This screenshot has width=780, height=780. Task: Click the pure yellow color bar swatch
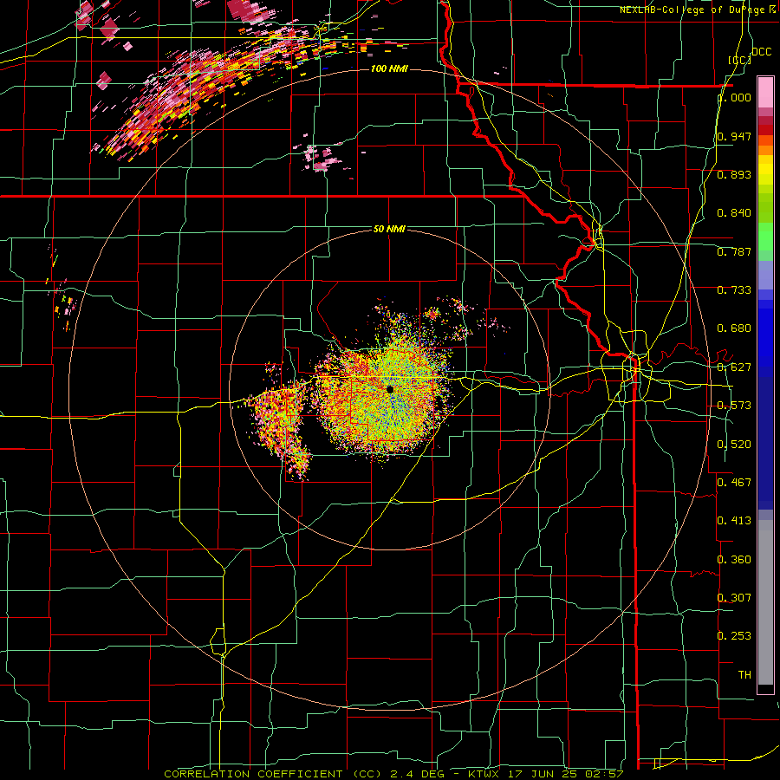click(x=765, y=169)
